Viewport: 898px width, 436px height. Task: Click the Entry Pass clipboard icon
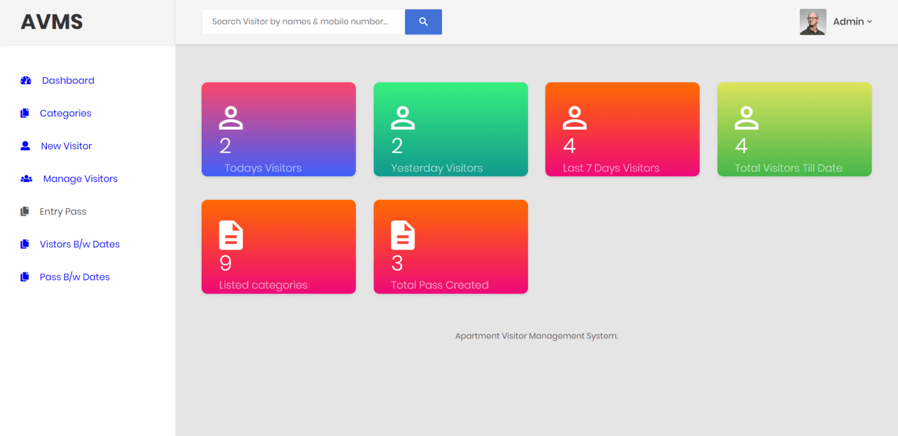pyautogui.click(x=24, y=211)
